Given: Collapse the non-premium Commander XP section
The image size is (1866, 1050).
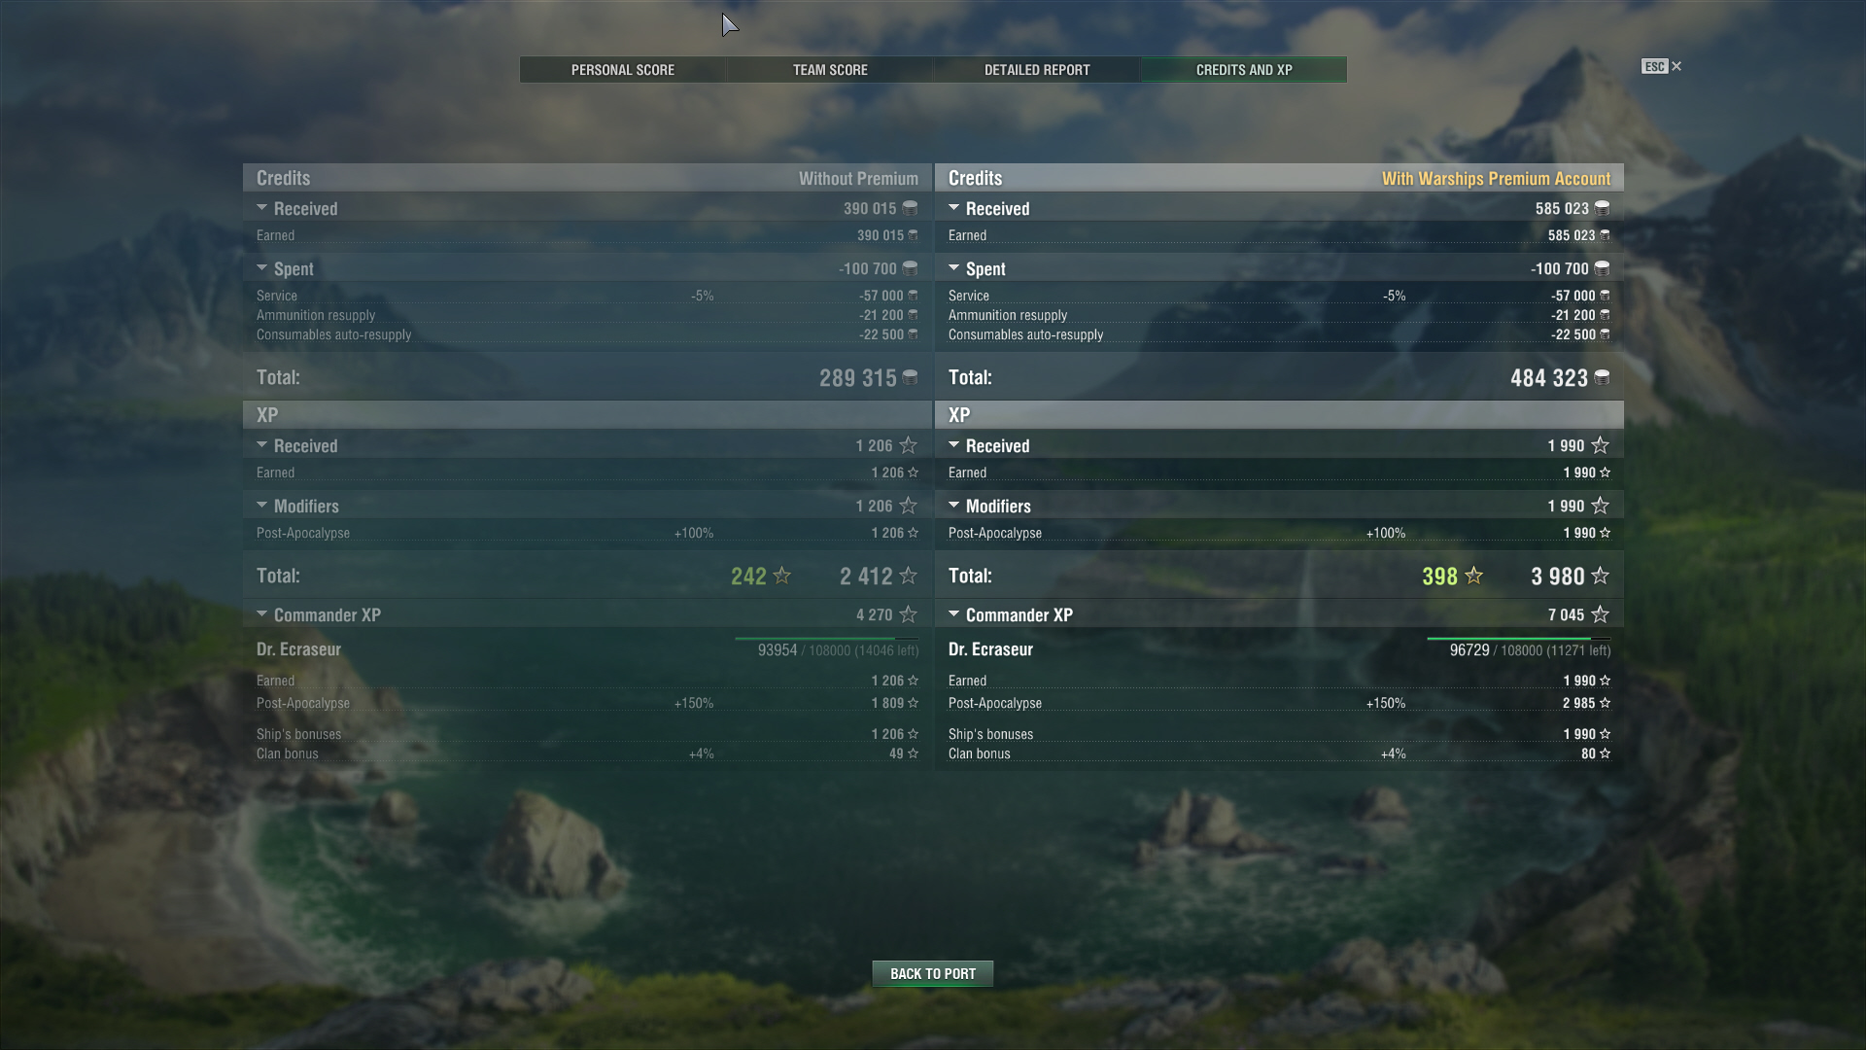Looking at the screenshot, I should 261,614.
